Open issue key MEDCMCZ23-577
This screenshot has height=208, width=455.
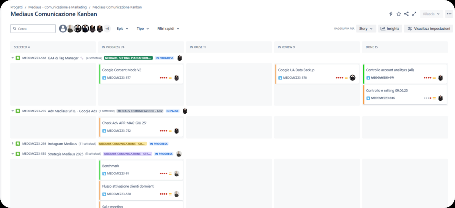point(119,78)
